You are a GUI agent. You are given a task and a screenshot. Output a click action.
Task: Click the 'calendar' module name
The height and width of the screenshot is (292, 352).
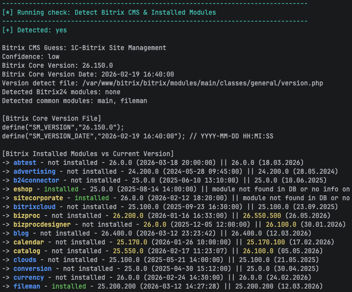(x=29, y=242)
